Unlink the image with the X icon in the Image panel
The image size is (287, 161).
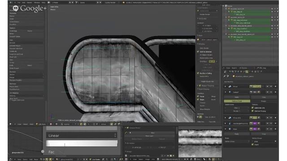[173, 156]
